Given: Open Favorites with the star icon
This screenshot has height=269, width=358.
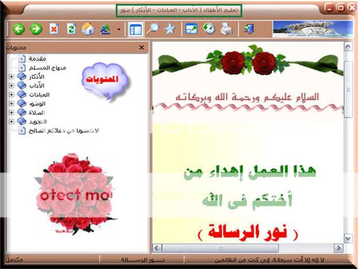Looking at the screenshot, I should click(x=170, y=29).
